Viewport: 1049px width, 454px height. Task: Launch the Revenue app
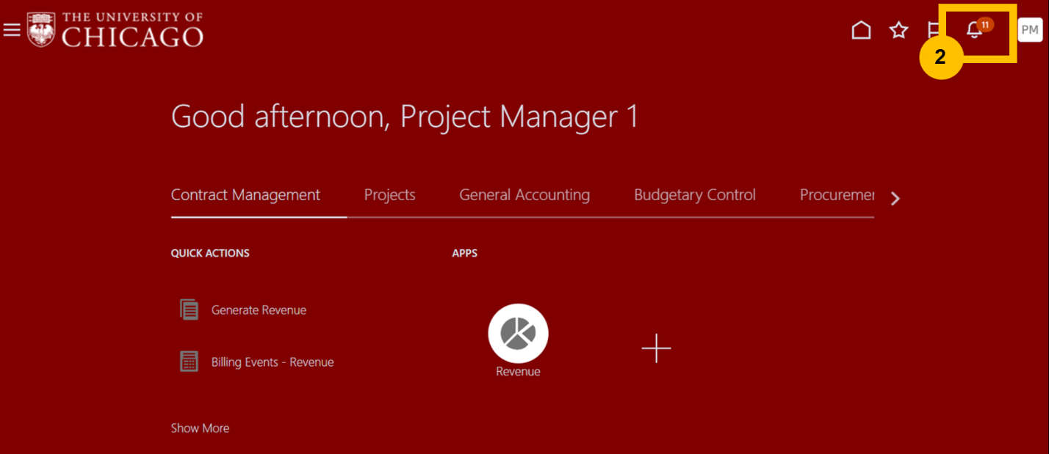518,334
